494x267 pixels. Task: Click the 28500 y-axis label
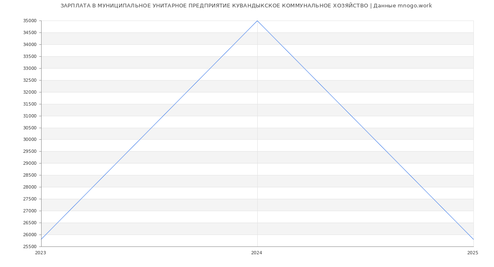pyautogui.click(x=30, y=175)
